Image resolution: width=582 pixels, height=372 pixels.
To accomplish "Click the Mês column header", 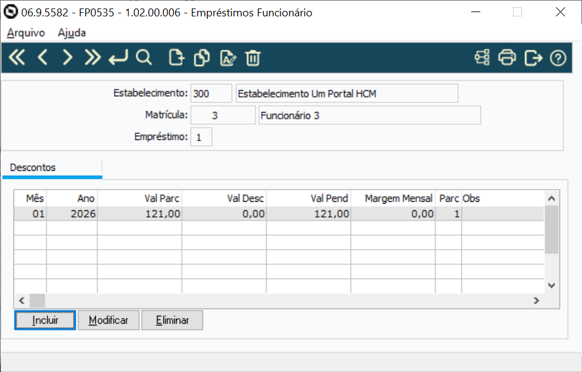I will pyautogui.click(x=30, y=198).
